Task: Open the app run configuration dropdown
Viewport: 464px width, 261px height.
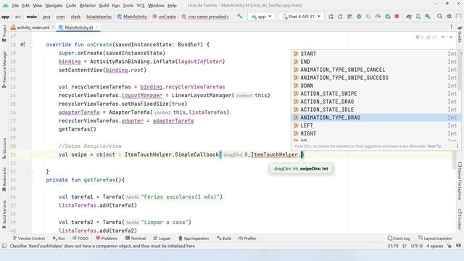Action: coord(261,17)
